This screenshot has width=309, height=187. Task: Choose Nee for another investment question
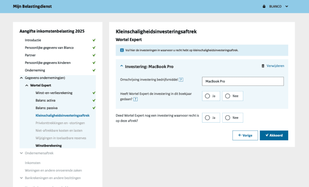[x=228, y=118]
